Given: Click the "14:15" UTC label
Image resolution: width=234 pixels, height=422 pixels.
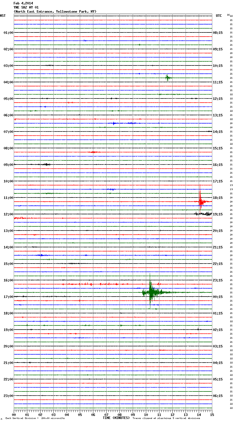Looking at the screenshot, I should 218,132.
